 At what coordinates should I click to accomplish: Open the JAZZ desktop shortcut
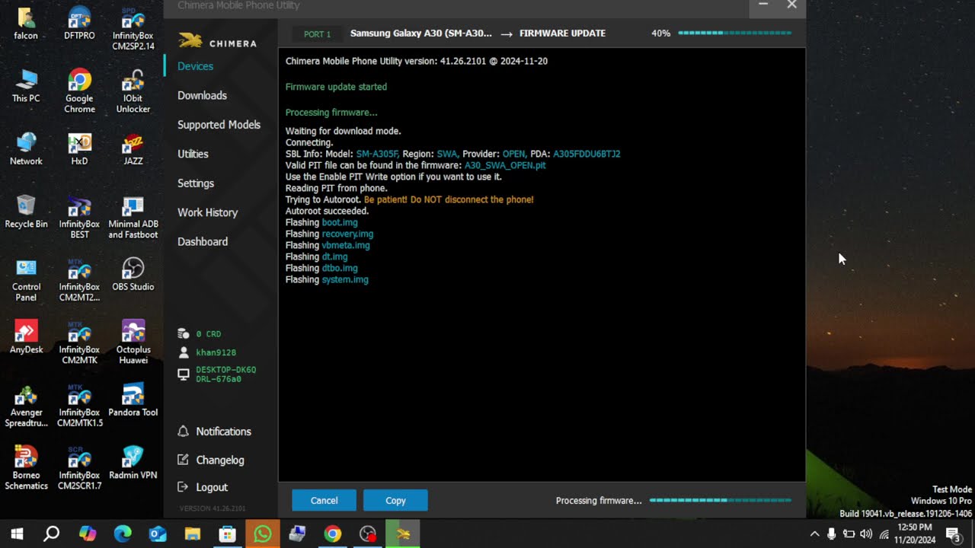(x=133, y=149)
